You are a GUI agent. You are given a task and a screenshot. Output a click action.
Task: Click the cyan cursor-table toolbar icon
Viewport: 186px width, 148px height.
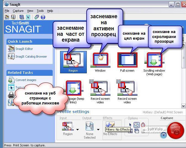click(x=28, y=17)
